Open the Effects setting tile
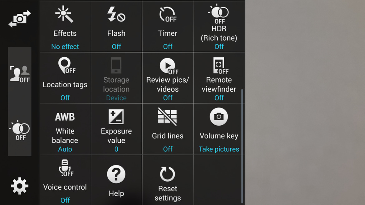The image size is (365, 205). [65, 26]
